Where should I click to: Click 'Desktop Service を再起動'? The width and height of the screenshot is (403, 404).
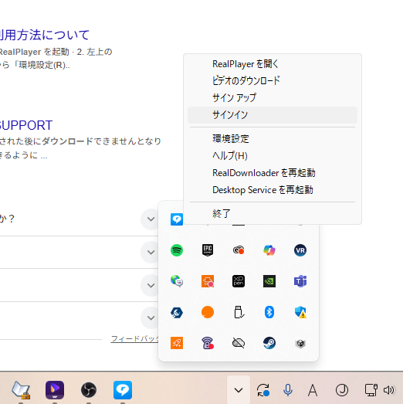click(x=273, y=190)
